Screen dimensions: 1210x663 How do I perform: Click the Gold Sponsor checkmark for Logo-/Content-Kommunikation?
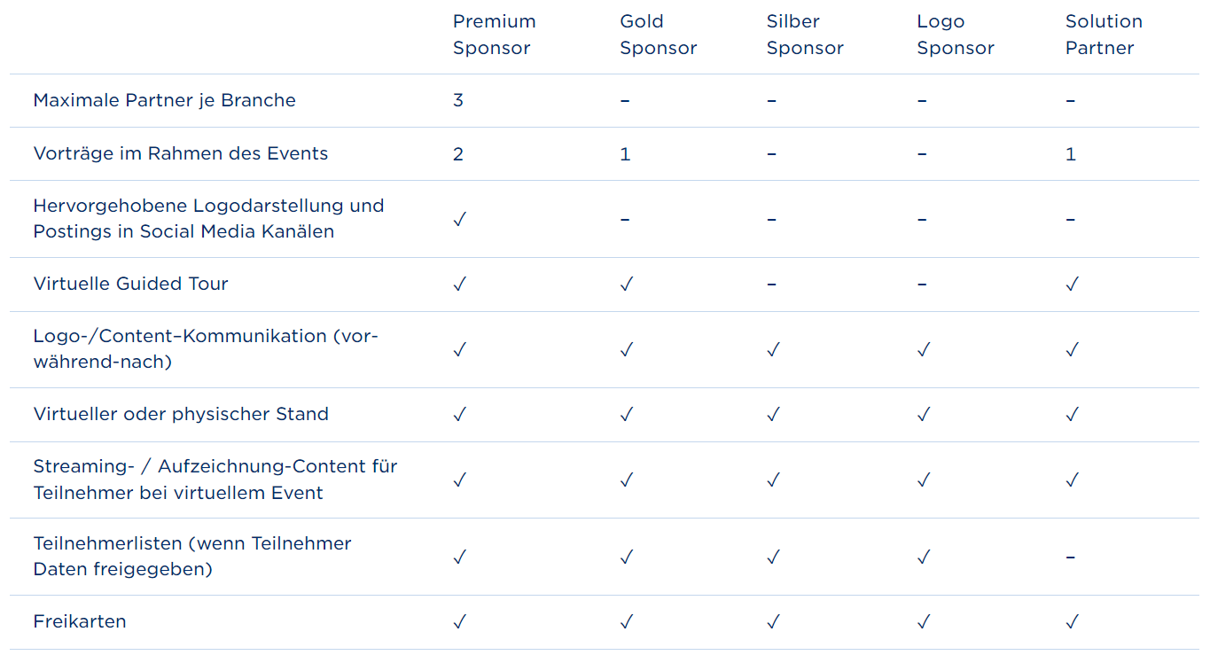click(x=627, y=350)
